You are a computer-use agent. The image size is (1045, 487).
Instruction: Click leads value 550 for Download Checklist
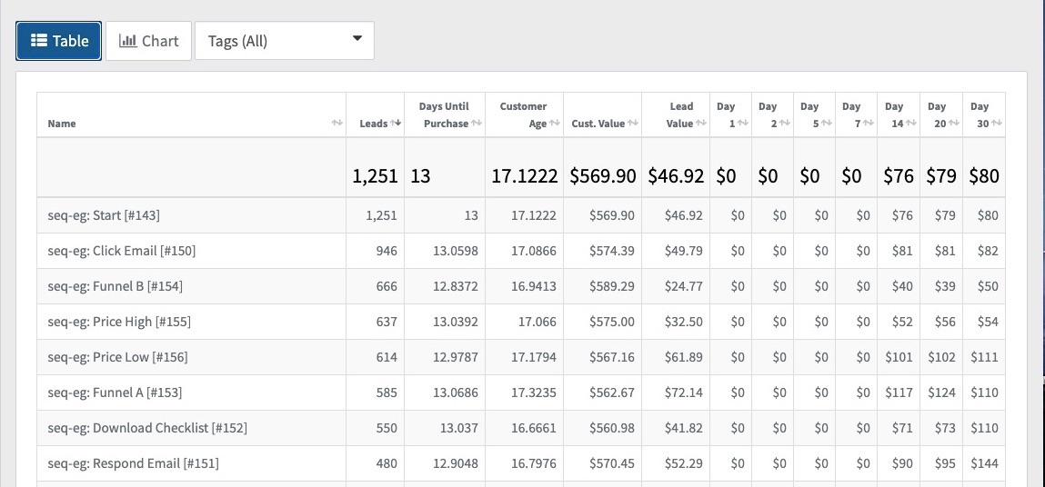tap(386, 428)
